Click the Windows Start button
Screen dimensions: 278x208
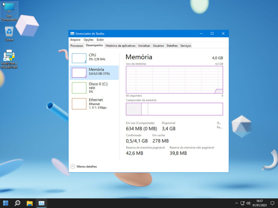click(x=5, y=203)
